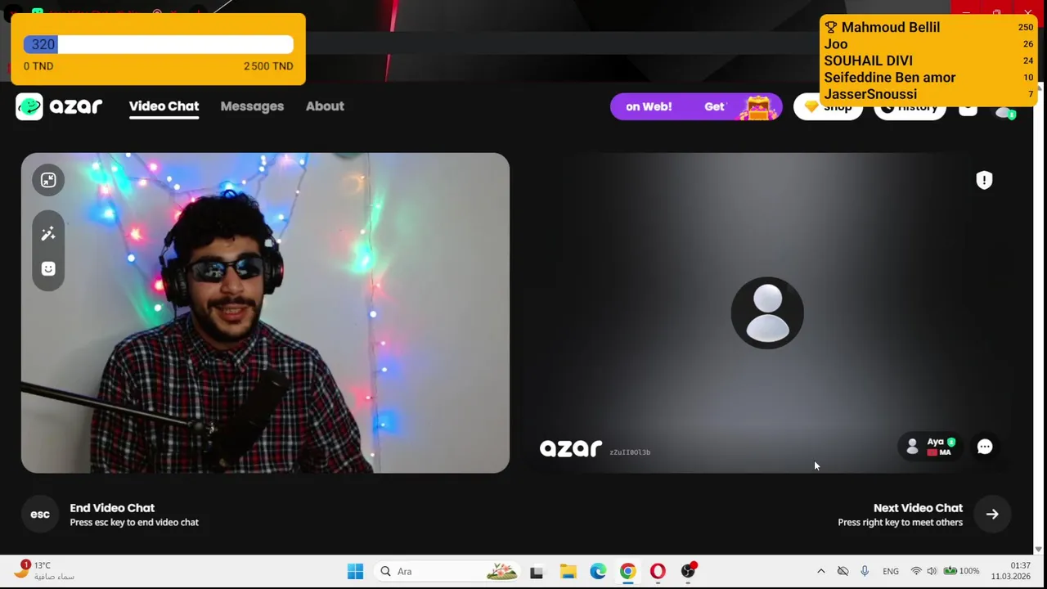Open the magic wand effects tool

(48, 234)
